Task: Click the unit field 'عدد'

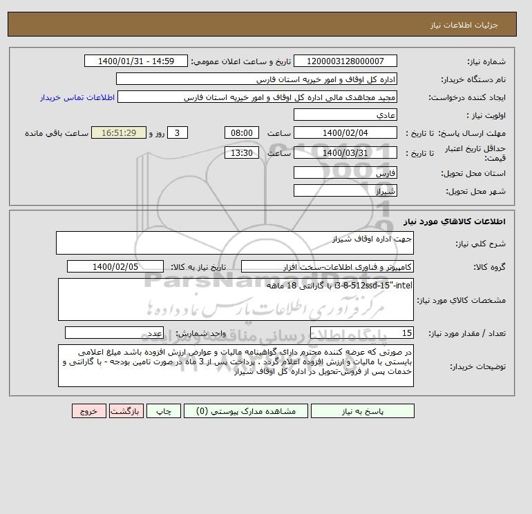Action: tap(114, 333)
